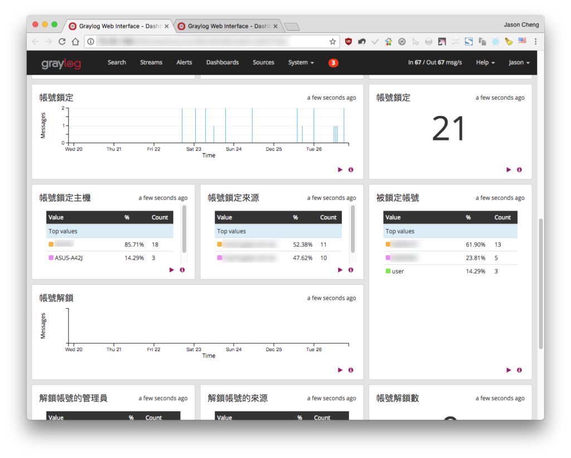Show info for the 被鎖定帳號 widget
The width and height of the screenshot is (571, 458).
tap(519, 370)
